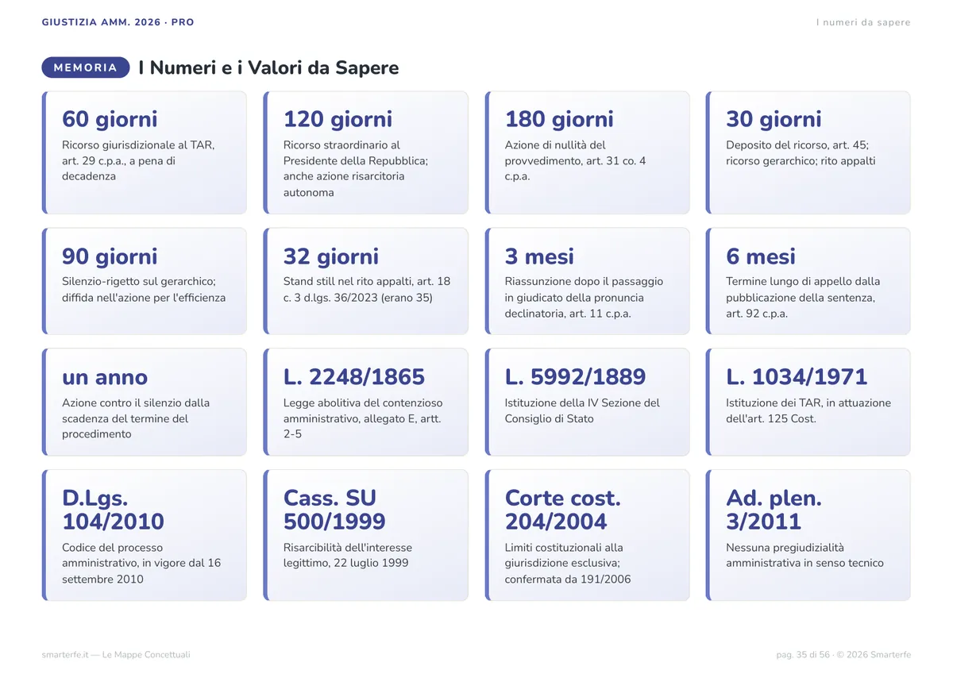This screenshot has height=674, width=953.
Task: Select the 6 mesi card
Action: coord(808,281)
